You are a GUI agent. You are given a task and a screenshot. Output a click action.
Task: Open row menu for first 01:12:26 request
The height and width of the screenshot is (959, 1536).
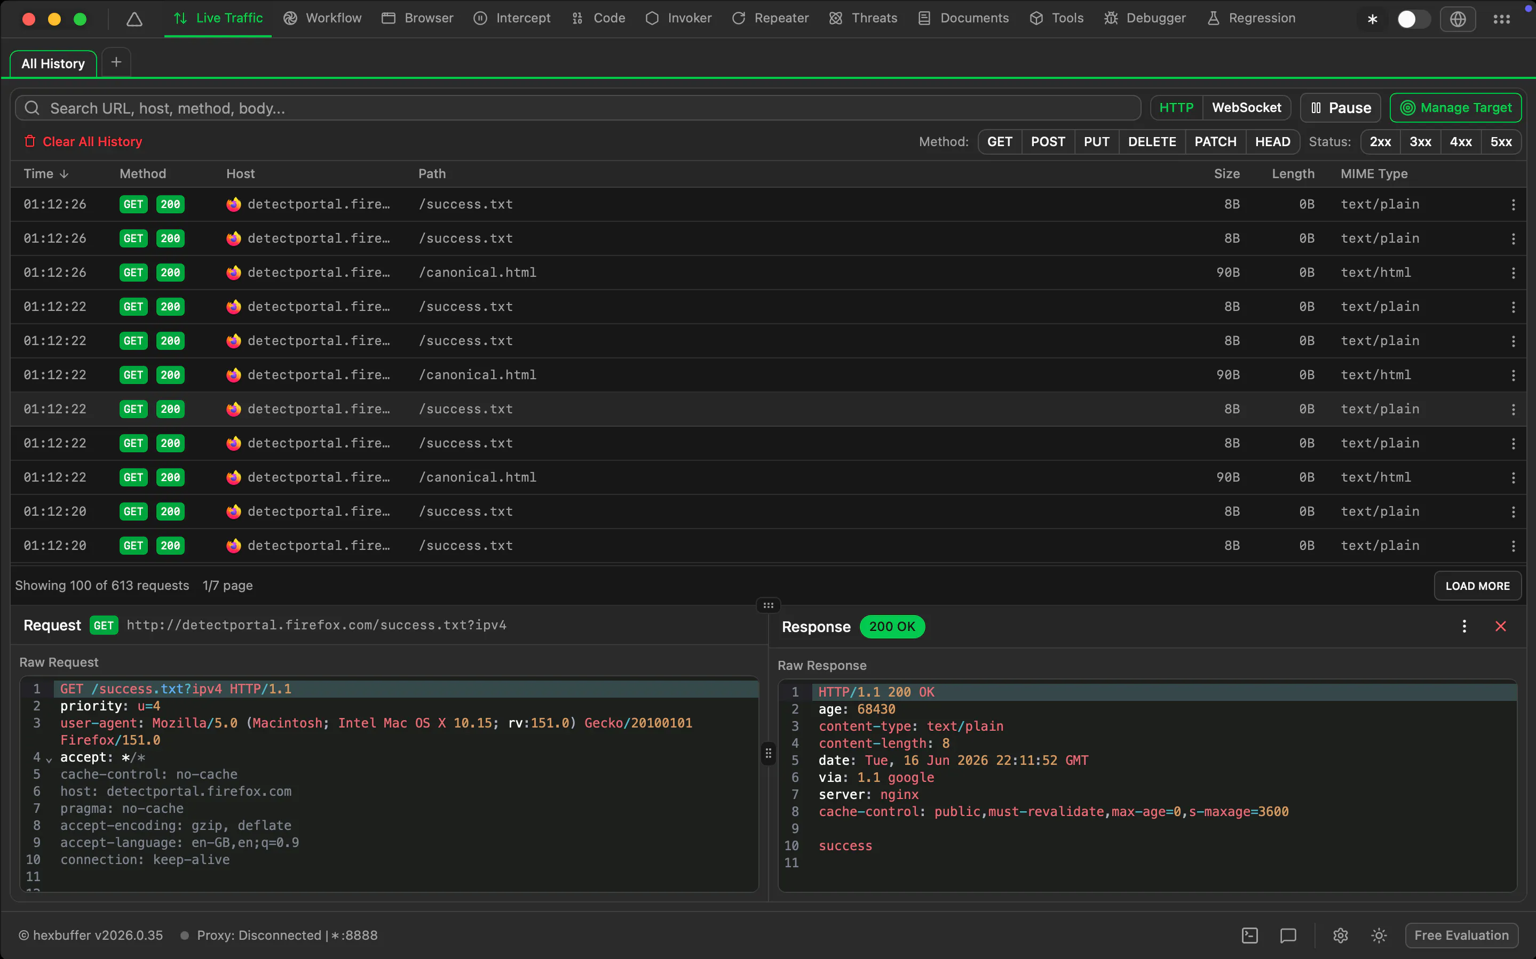click(x=1513, y=204)
